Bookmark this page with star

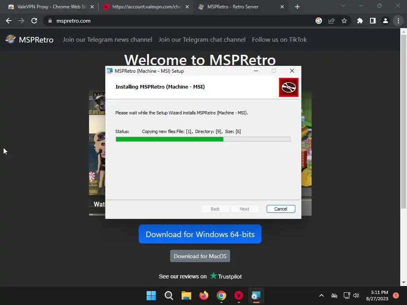click(x=344, y=21)
